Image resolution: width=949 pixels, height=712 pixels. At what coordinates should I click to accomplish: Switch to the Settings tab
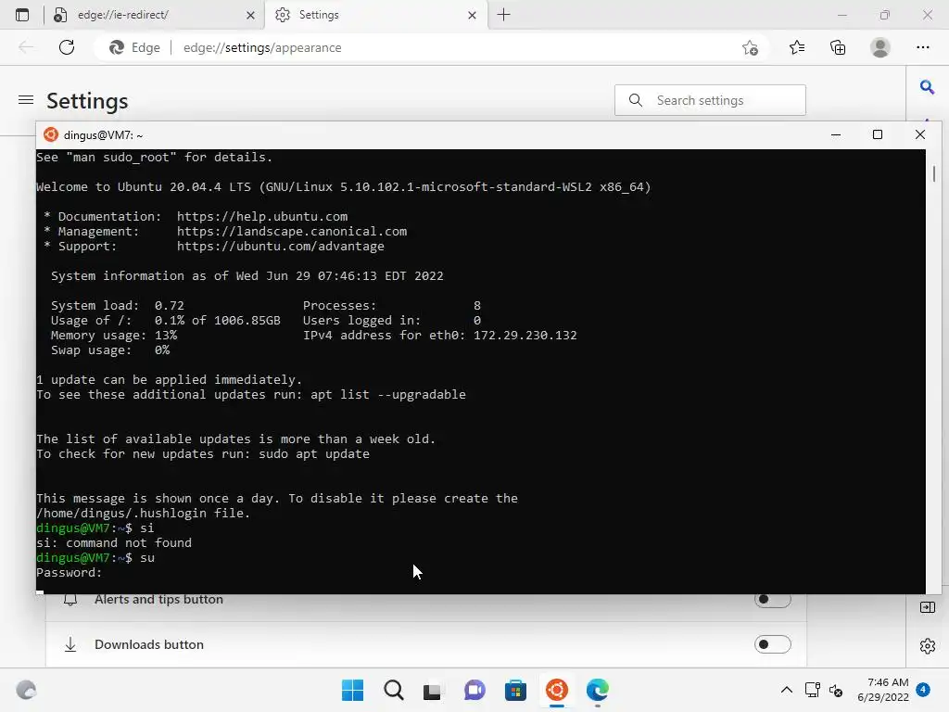pyautogui.click(x=374, y=15)
